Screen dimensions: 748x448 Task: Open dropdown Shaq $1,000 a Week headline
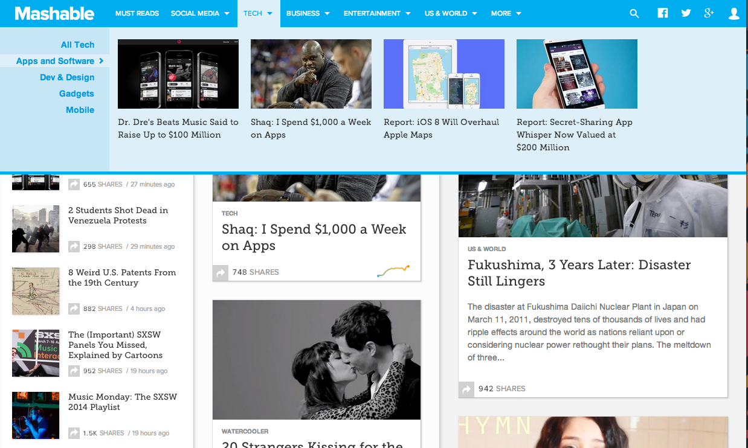311,129
